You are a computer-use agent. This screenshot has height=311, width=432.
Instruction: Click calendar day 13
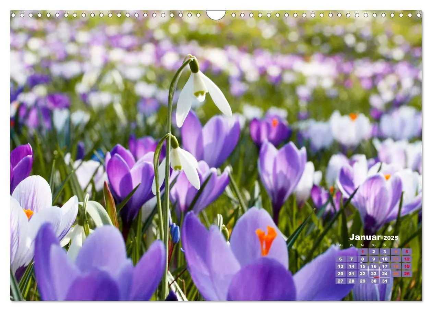[x=340, y=266]
